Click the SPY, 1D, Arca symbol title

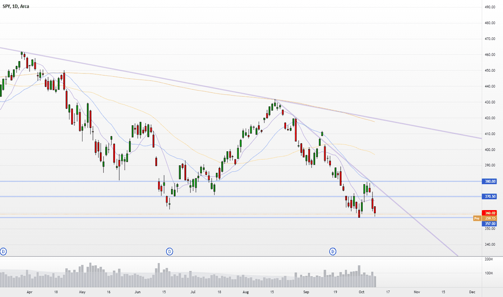pos(16,6)
